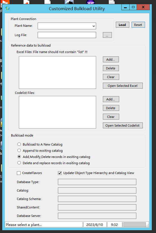Viewport: 156px width, 233px height.
Task: Enable the CreateFlavors checkbox
Action: click(19, 173)
